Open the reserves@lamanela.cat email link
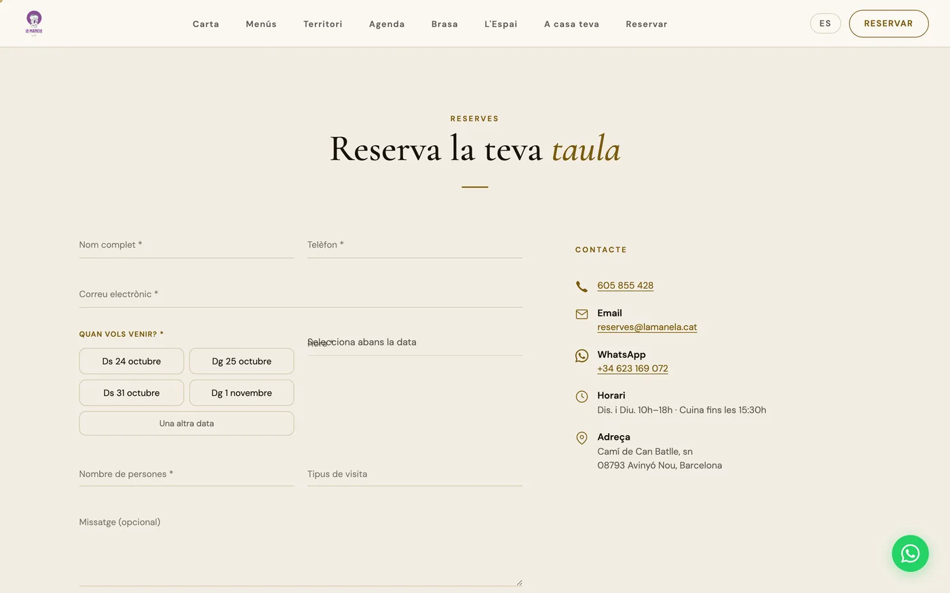Screen dimensions: 950x593 tap(647, 327)
